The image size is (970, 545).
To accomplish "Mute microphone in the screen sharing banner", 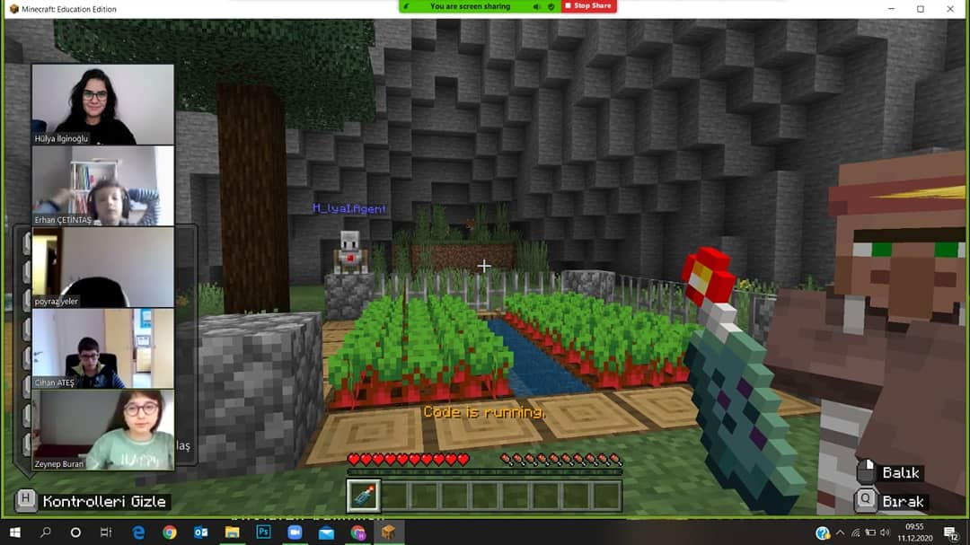I will [536, 6].
